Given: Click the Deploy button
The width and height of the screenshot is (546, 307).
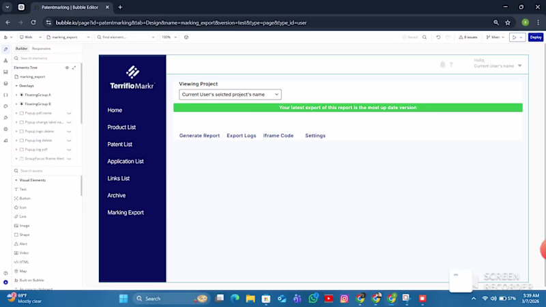Looking at the screenshot, I should click(x=536, y=38).
